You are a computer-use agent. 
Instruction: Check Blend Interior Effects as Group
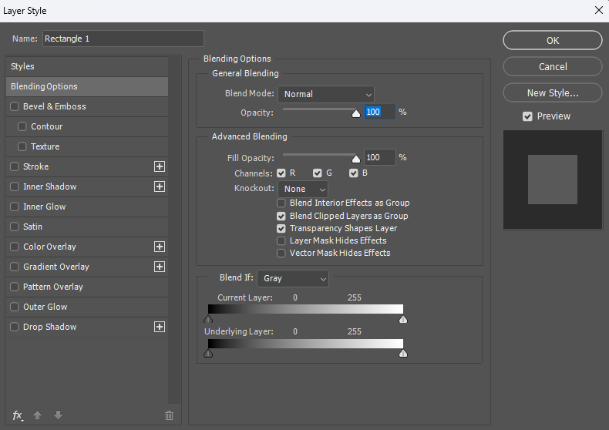[x=281, y=203]
